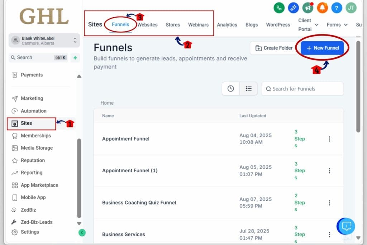Click the page scroll down arrow
This screenshot has height=245, width=367.
358,238
